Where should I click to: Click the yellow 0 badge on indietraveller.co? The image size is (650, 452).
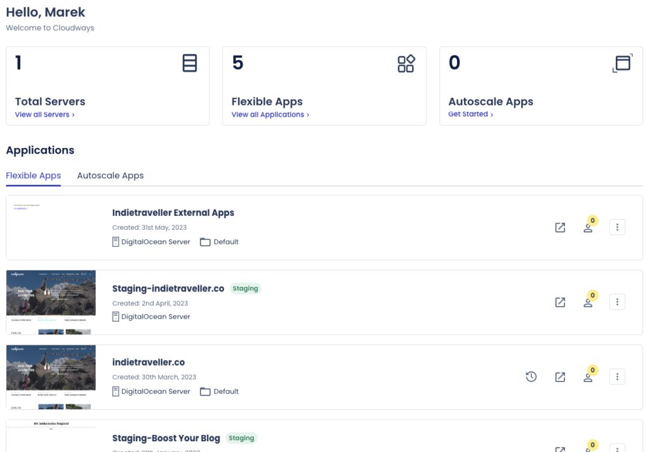click(592, 370)
